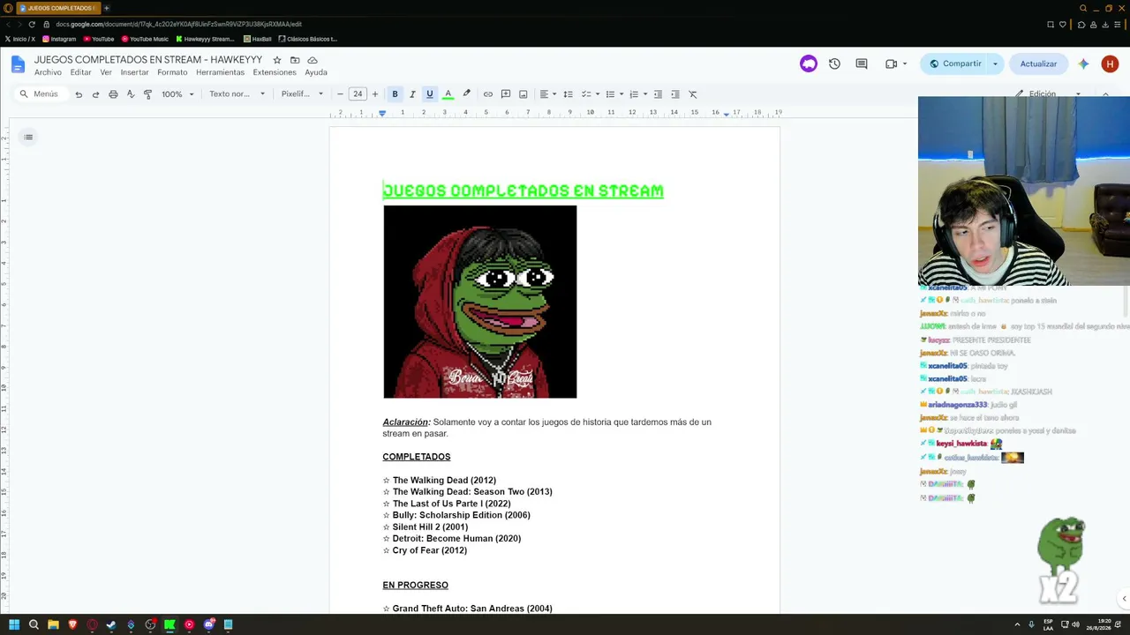Open the YouTube Music bookmark
This screenshot has height=635, width=1130.
point(145,39)
